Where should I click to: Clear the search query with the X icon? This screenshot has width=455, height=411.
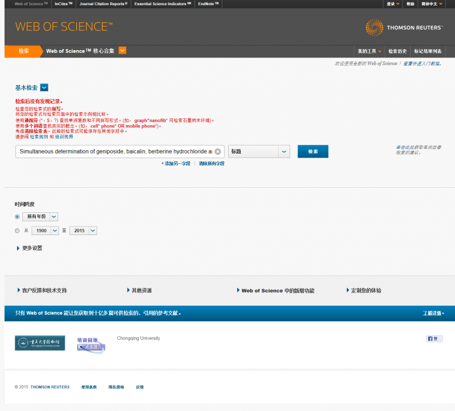point(218,151)
